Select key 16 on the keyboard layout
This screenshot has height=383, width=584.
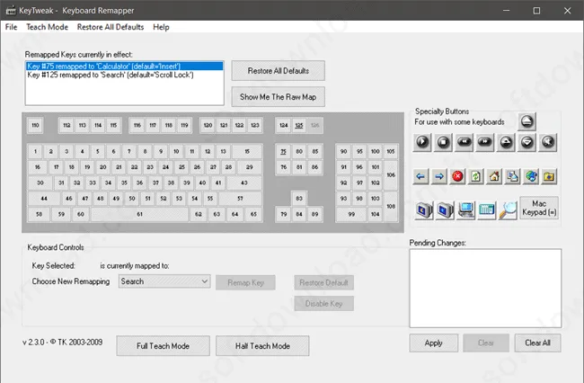(38, 167)
